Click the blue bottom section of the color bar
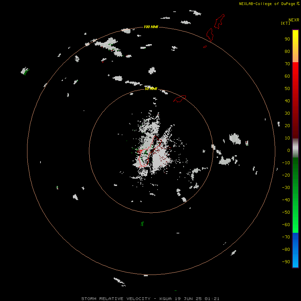The height and width of the screenshot is (301, 301). (x=295, y=250)
